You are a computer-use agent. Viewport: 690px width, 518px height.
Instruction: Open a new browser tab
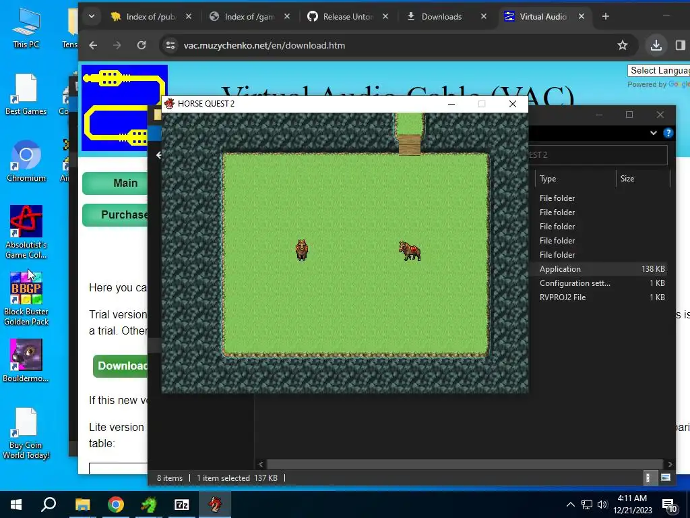point(606,17)
